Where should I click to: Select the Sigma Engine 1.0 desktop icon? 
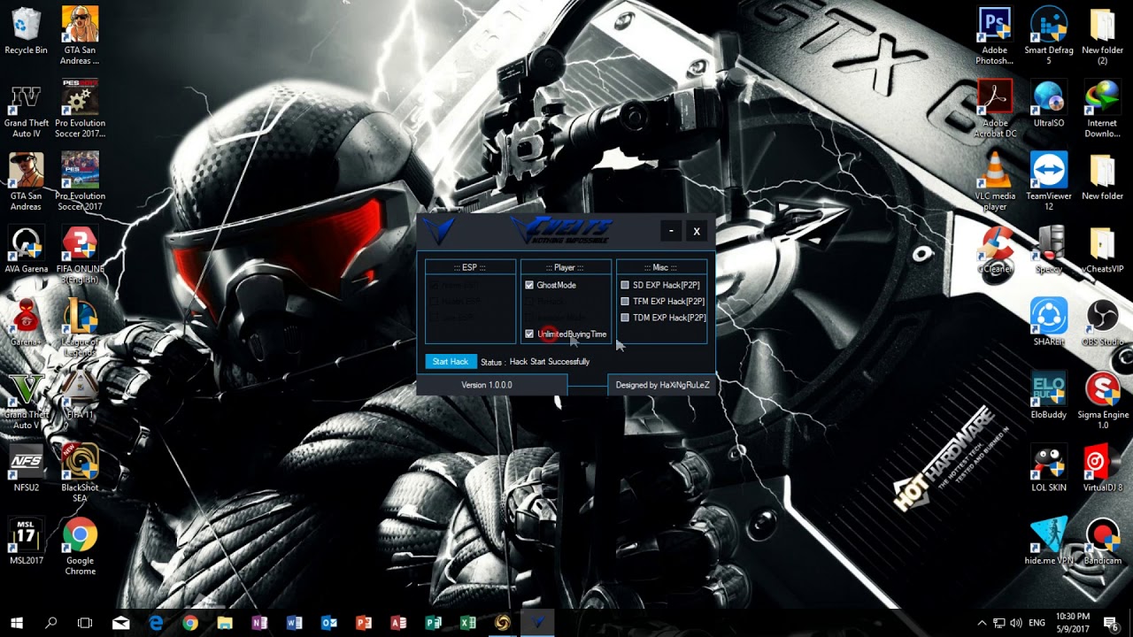tap(1102, 402)
